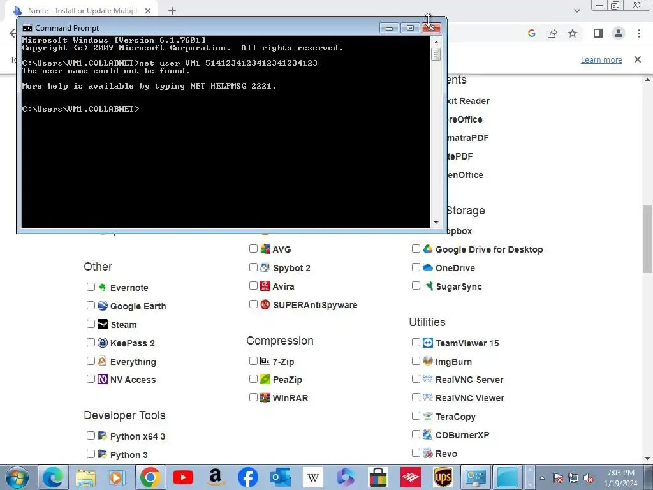653x490 pixels.
Task: Click the webpage scrollbar down arrow
Action: (x=648, y=459)
